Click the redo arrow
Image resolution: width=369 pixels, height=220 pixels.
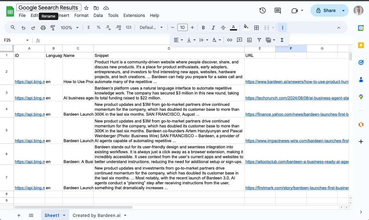tap(33, 27)
